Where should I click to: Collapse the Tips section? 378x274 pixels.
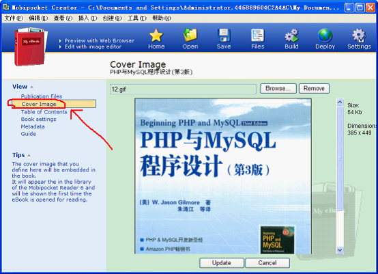pos(29,155)
